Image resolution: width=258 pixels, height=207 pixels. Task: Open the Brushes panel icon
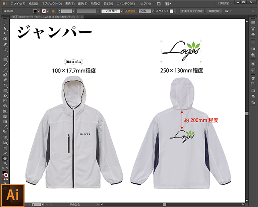(253, 29)
